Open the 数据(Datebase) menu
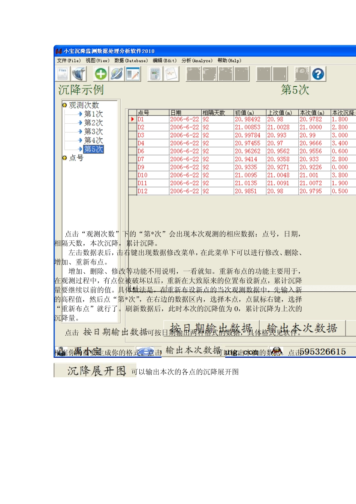This screenshot has width=356, height=504. tap(131, 60)
